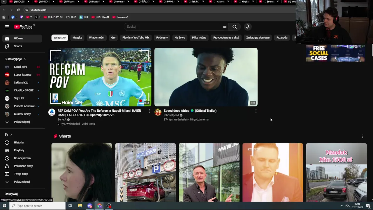Open Polubione filmy liked videos
The width and height of the screenshot is (373, 210).
coord(22,166)
